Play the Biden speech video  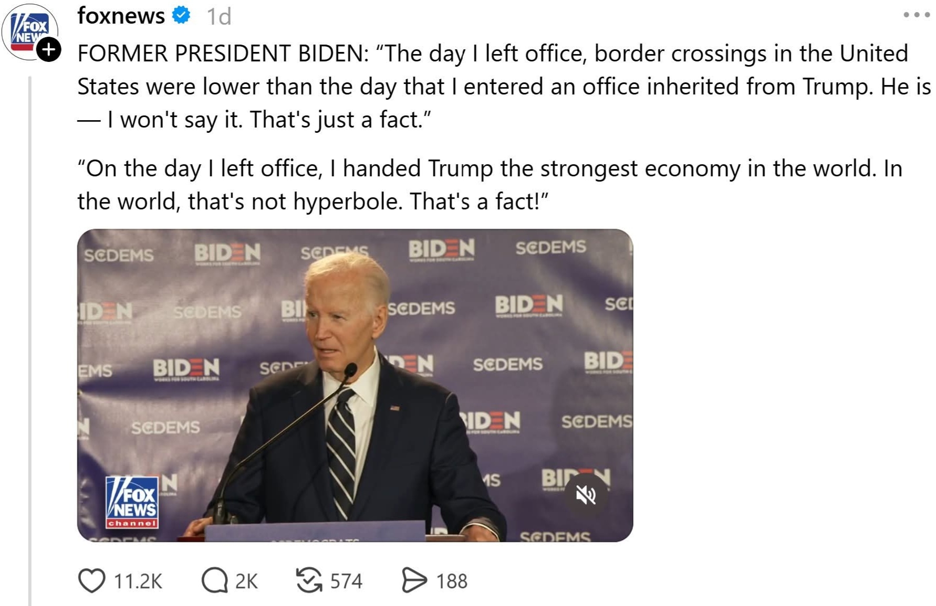tap(355, 385)
